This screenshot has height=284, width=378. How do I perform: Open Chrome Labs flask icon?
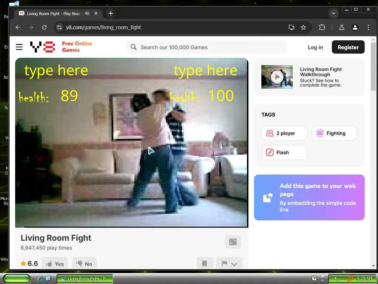(341, 27)
